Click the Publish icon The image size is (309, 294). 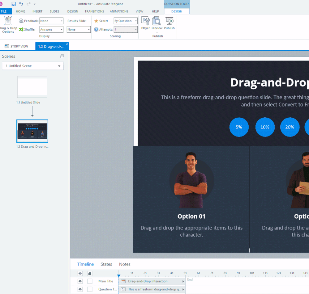(x=169, y=23)
